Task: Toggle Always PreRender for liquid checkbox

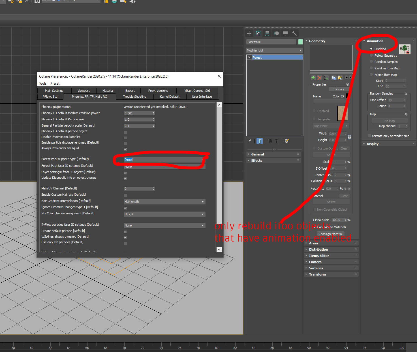Action: point(125,149)
